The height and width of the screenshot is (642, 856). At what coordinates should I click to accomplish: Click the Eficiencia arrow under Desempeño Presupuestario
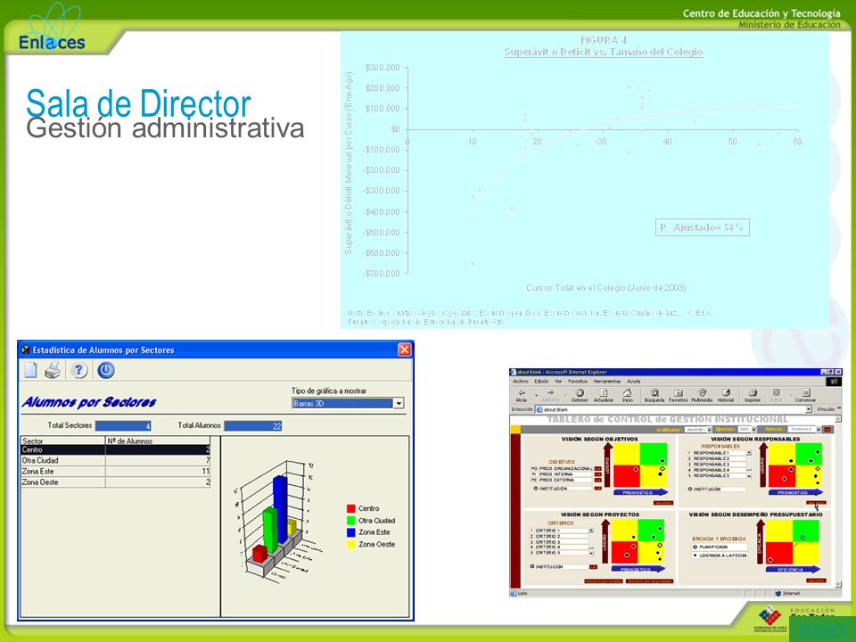[x=794, y=570]
